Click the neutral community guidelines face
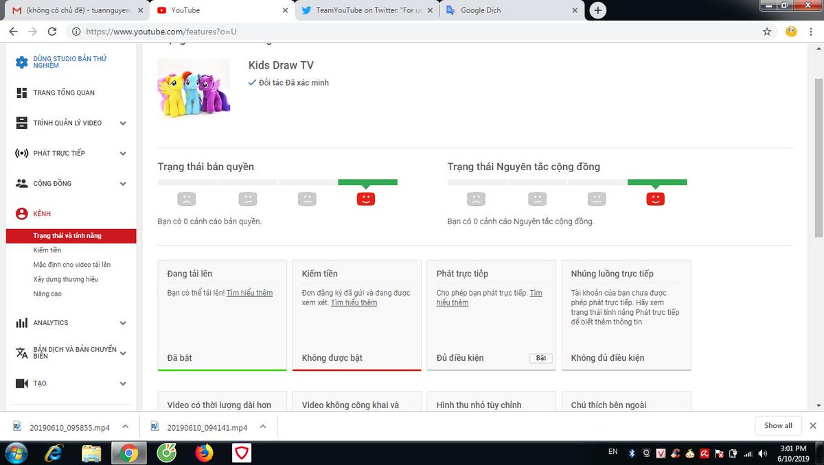This screenshot has height=465, width=824. [x=597, y=199]
